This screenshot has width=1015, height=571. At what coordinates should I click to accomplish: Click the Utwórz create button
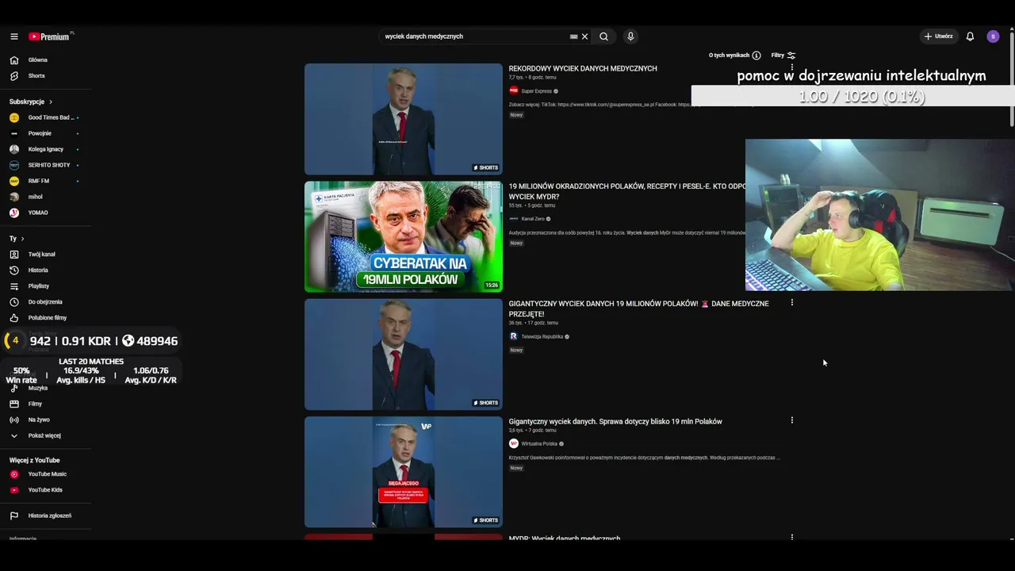click(938, 36)
